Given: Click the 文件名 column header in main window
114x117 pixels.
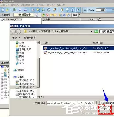Looking at the screenshot, I should [x=61, y=19].
